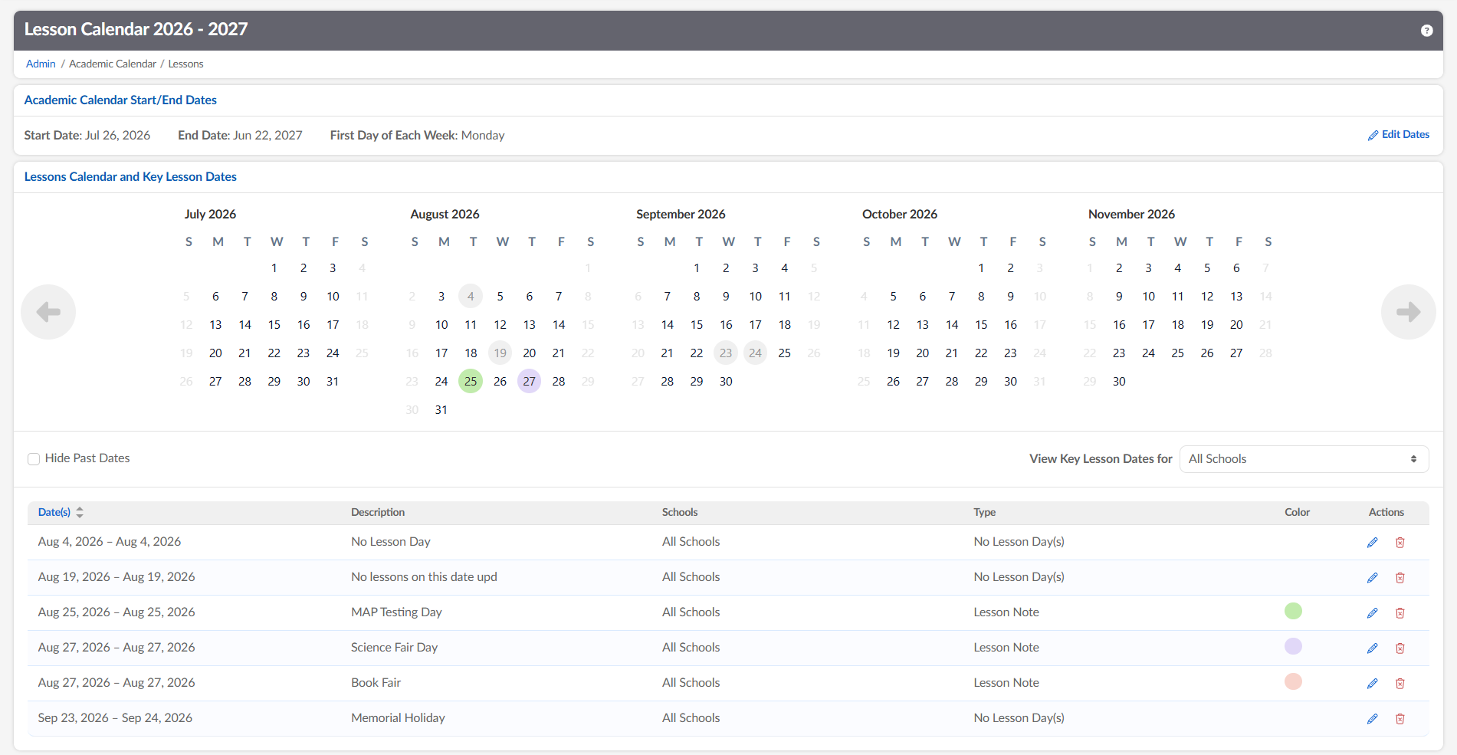Click 'Aug 25, 2026 – Aug 25, 2026' date cell
The image size is (1457, 755).
[x=116, y=612]
